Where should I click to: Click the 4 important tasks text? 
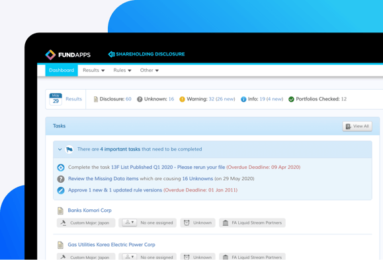tap(120, 149)
